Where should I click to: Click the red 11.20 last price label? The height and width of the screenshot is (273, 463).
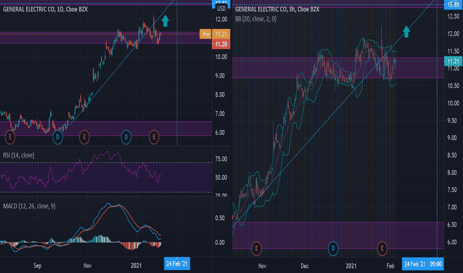221,44
